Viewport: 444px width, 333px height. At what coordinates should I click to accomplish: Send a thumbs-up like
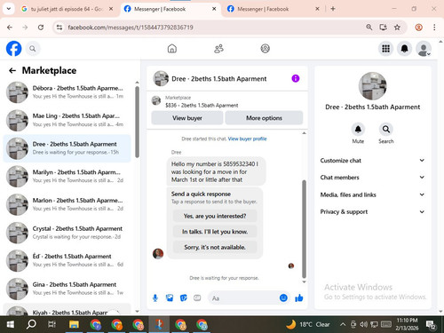[x=299, y=297]
